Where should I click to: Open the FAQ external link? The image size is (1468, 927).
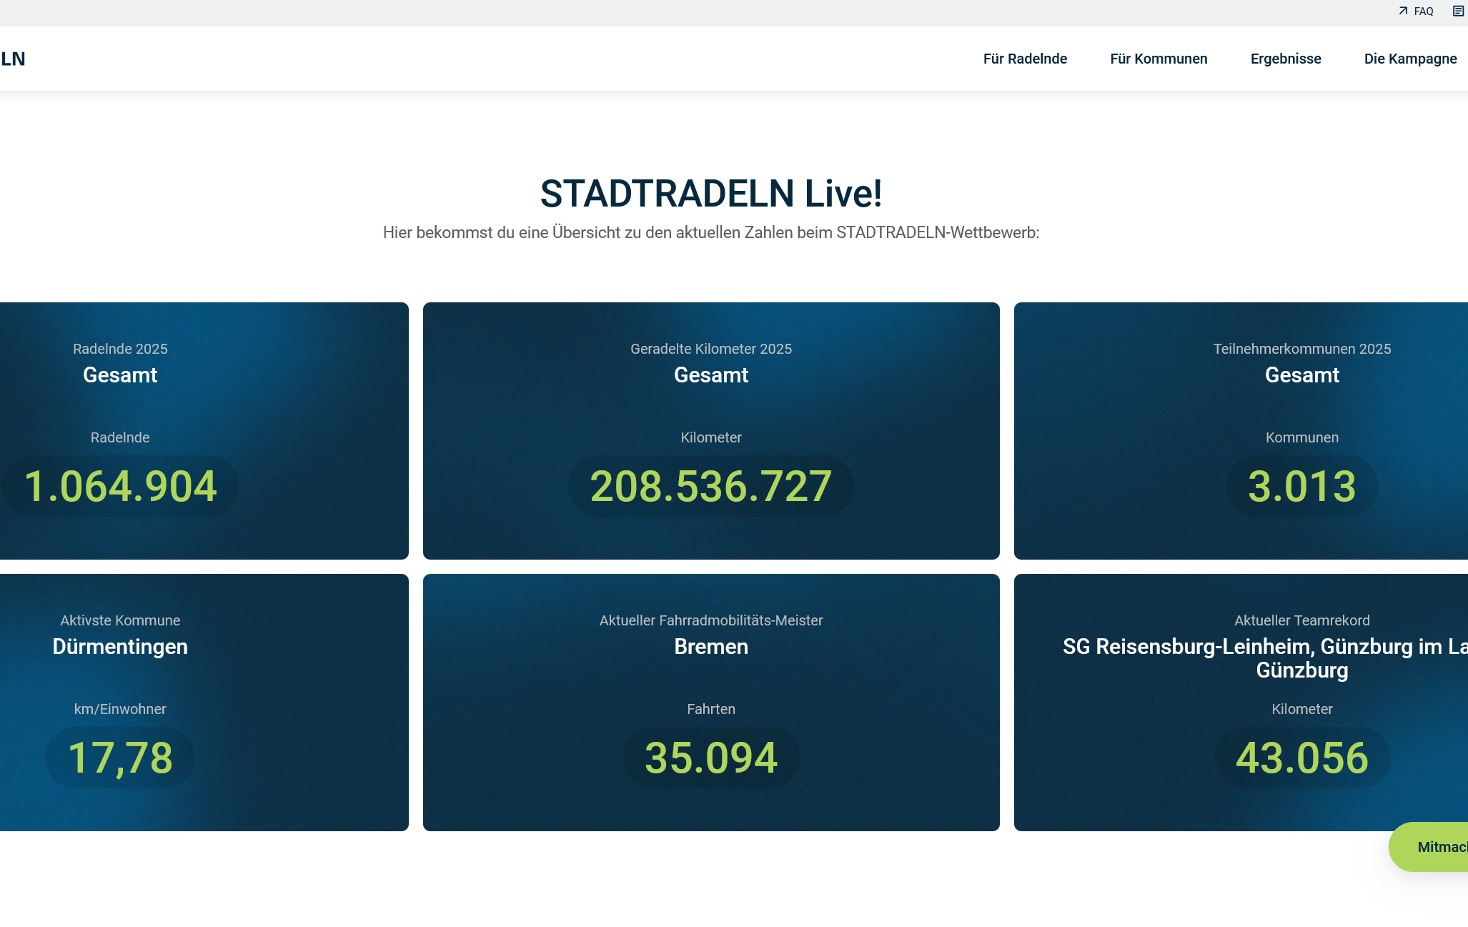coord(1416,11)
